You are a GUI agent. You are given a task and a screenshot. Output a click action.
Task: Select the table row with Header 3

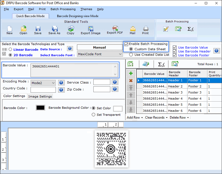[x=179, y=92]
